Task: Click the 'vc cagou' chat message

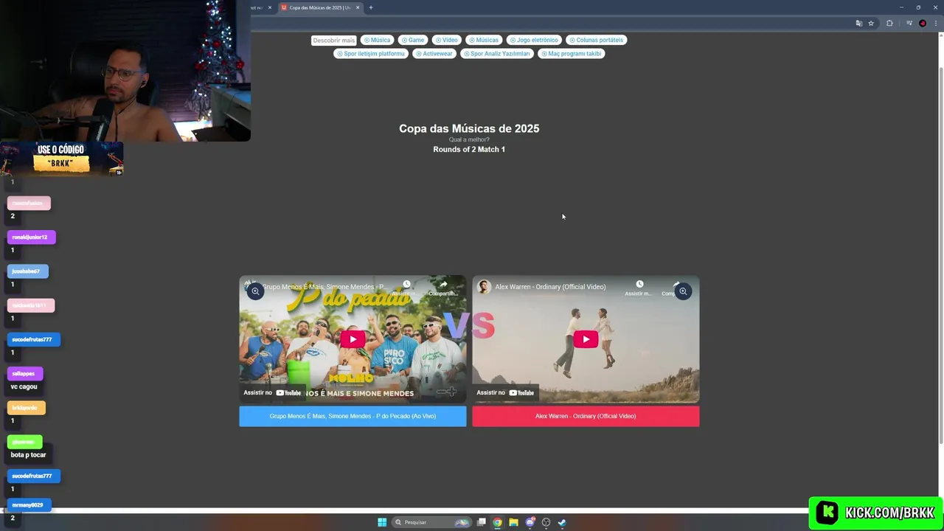Action: [24, 386]
